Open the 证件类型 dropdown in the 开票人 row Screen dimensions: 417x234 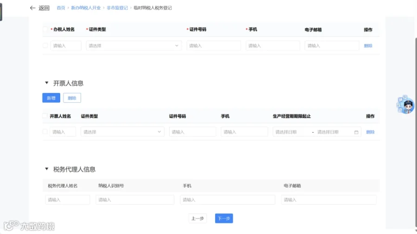pos(122,132)
